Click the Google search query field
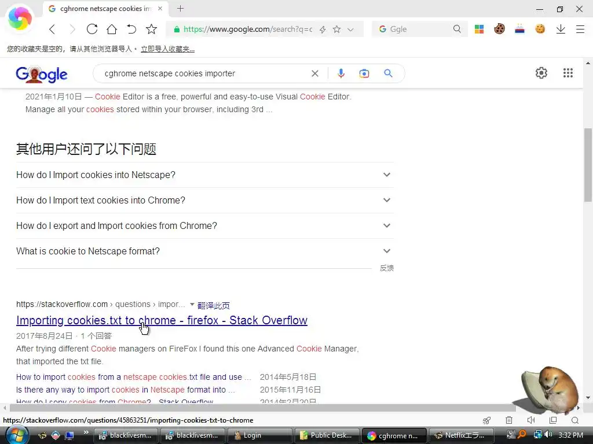 pyautogui.click(x=204, y=73)
